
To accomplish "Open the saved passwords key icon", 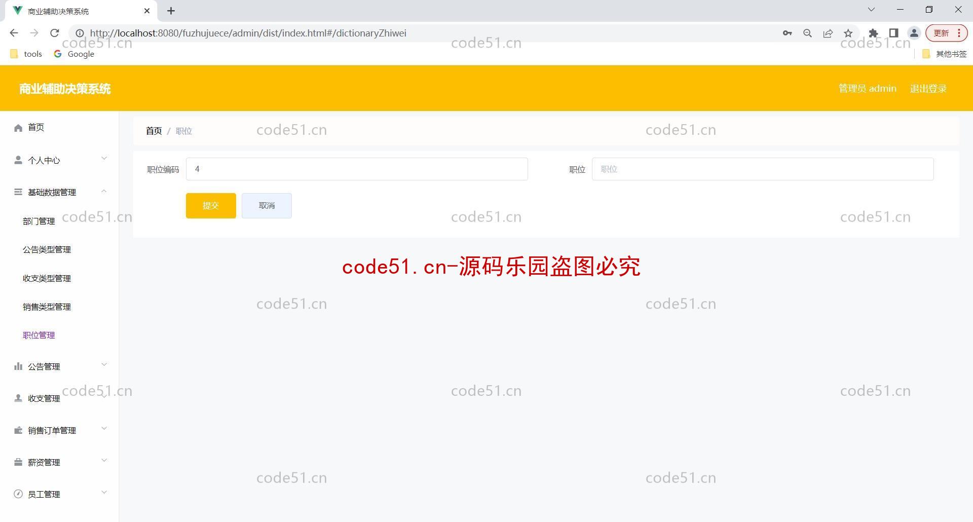I will [787, 33].
